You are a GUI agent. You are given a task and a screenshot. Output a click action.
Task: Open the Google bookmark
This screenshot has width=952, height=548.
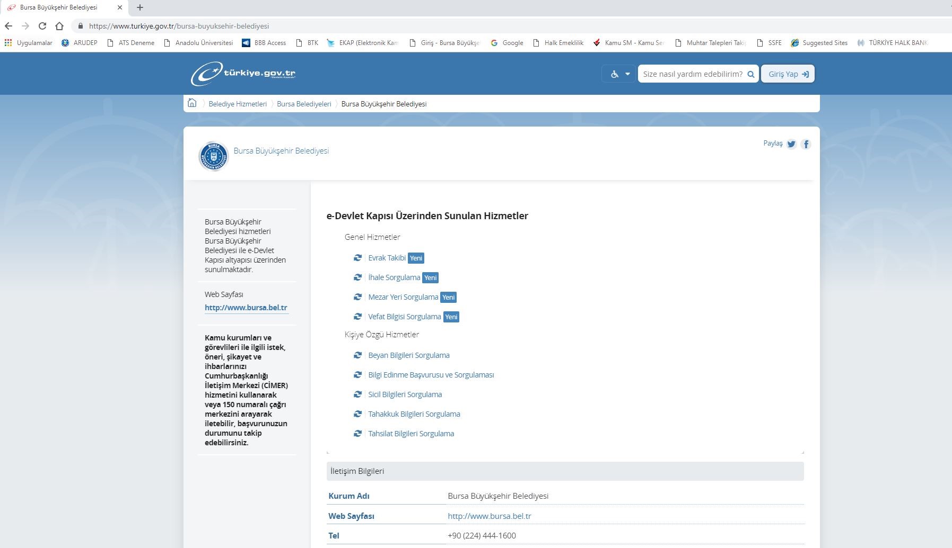(507, 43)
